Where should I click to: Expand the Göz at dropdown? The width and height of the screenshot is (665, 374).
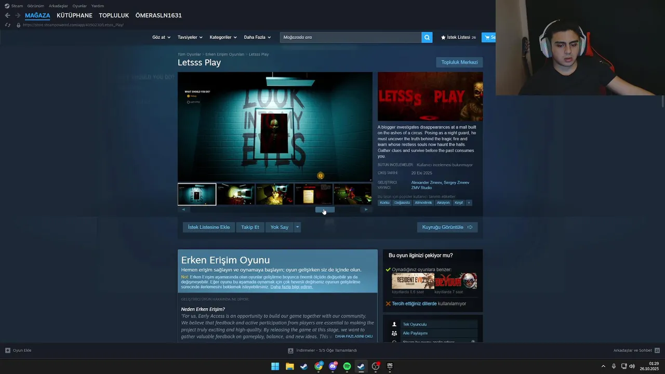click(161, 37)
